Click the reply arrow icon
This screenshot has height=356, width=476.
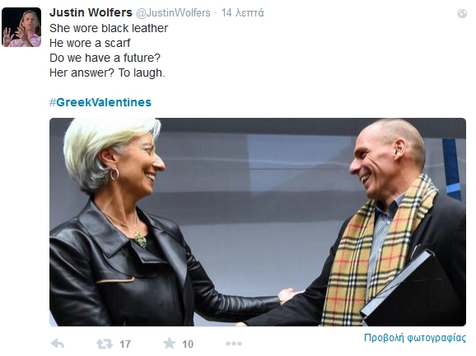(x=58, y=344)
